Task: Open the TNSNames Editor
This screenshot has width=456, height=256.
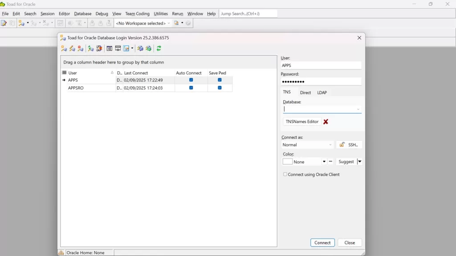Action: click(302, 122)
